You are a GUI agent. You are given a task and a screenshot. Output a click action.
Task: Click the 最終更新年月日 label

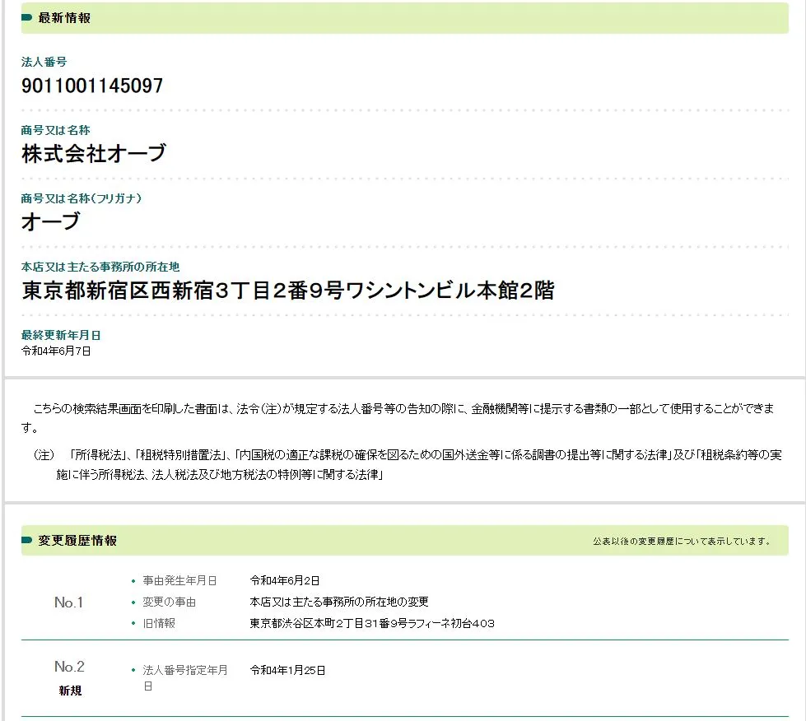[x=61, y=335]
